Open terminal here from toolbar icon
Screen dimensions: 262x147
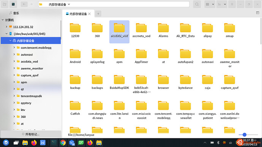(13, 4)
